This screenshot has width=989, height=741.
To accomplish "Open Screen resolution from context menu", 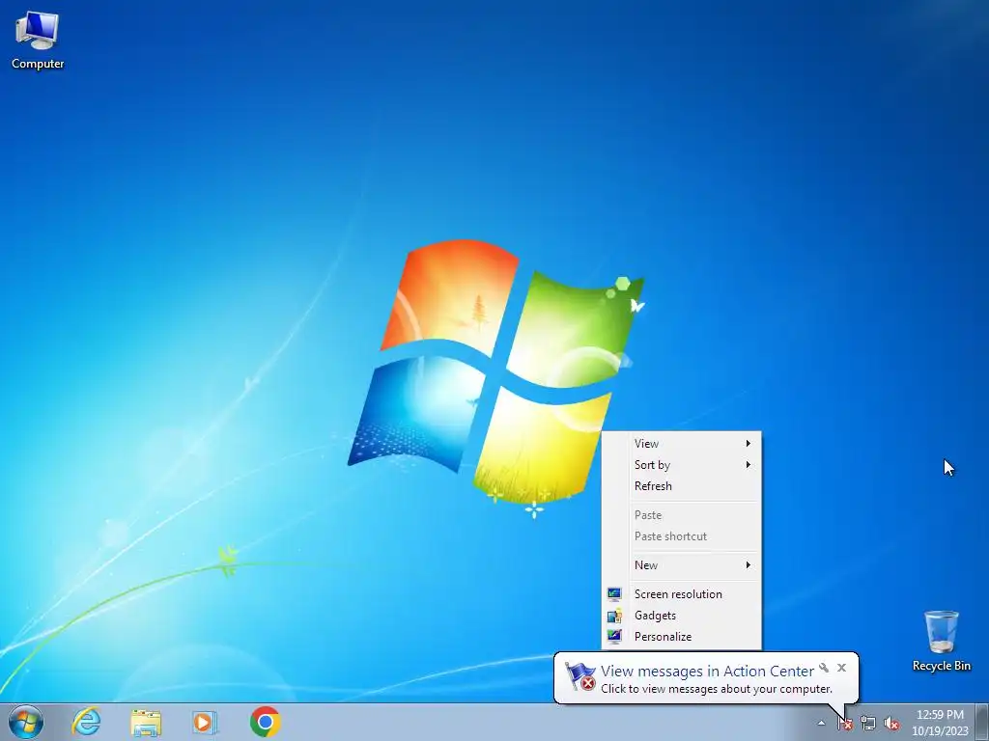I will pos(681,594).
